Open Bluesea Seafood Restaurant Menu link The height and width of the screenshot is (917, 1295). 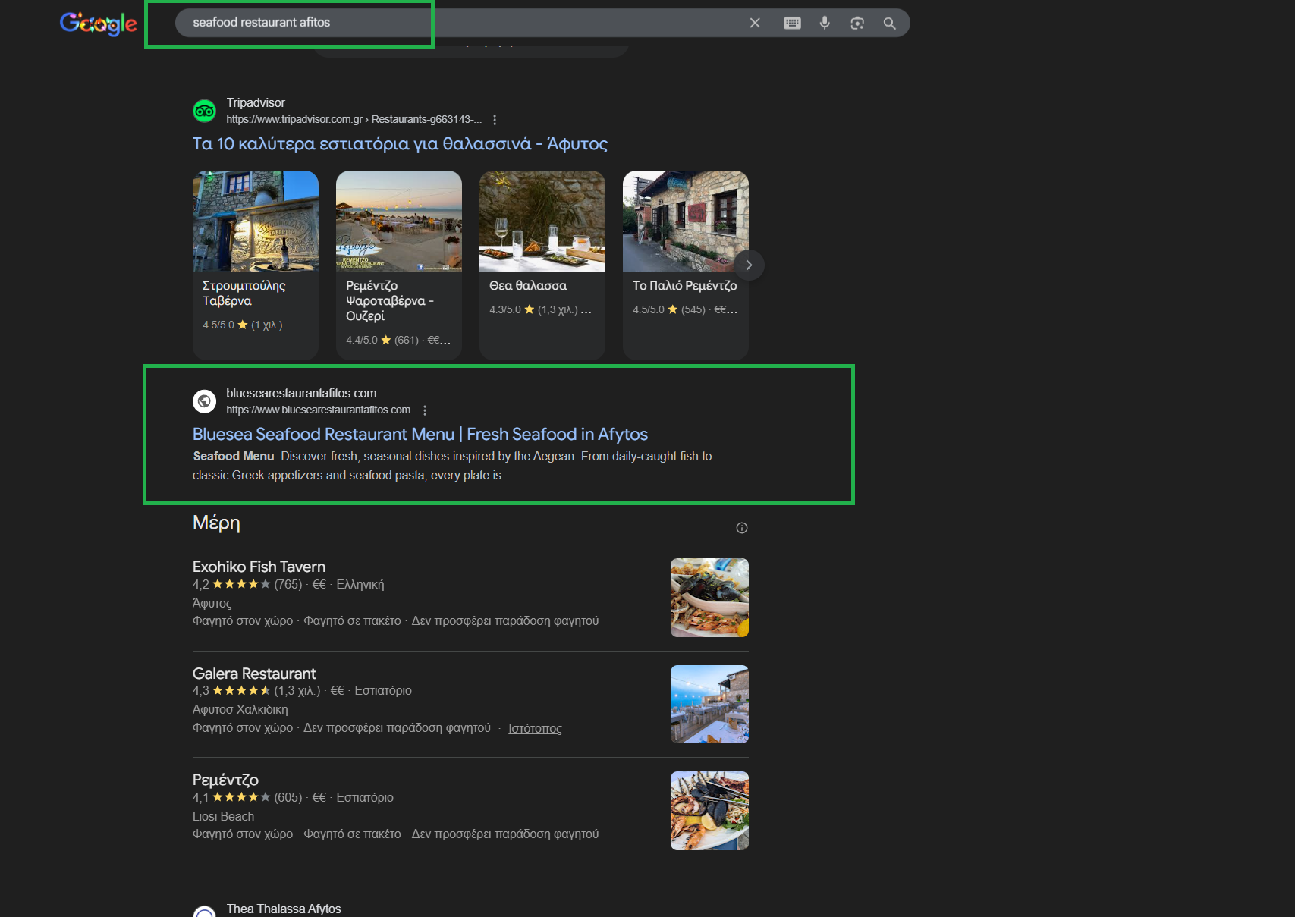pyautogui.click(x=420, y=435)
